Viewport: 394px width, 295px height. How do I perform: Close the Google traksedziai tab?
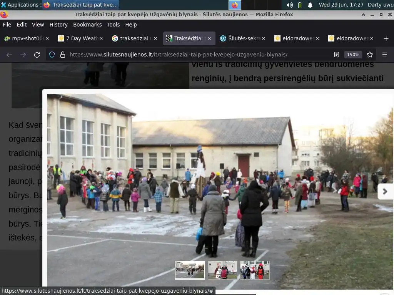155,38
